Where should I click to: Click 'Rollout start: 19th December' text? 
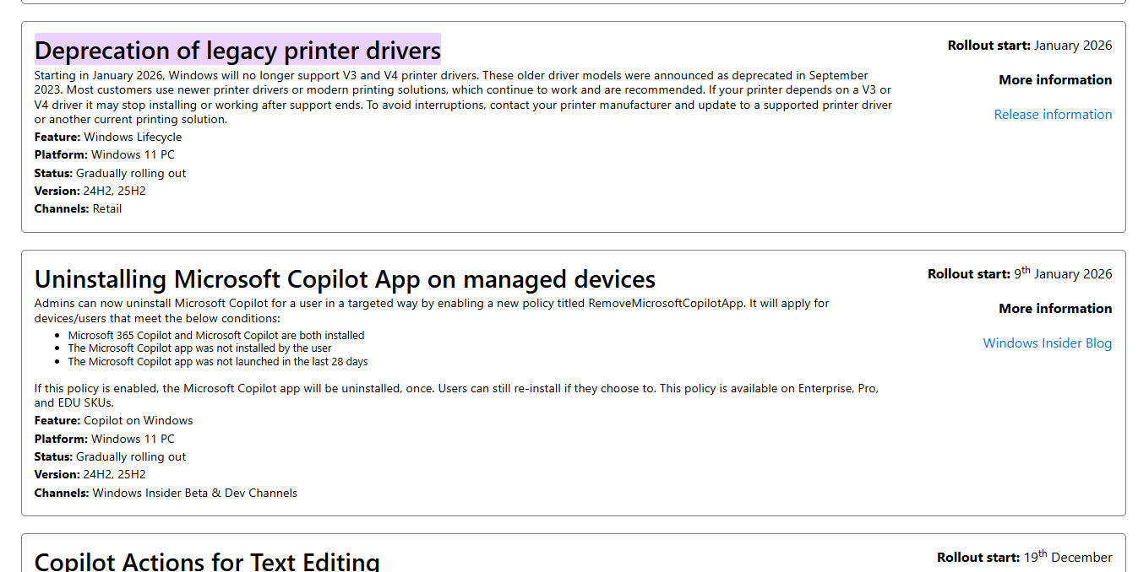1025,557
